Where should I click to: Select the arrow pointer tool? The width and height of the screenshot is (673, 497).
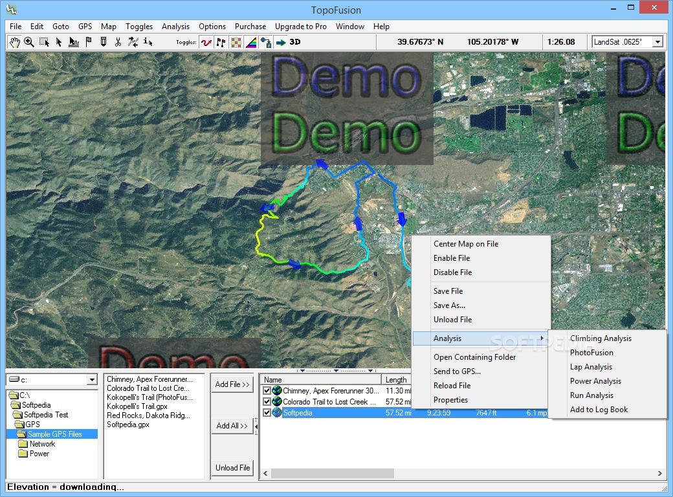click(x=59, y=42)
